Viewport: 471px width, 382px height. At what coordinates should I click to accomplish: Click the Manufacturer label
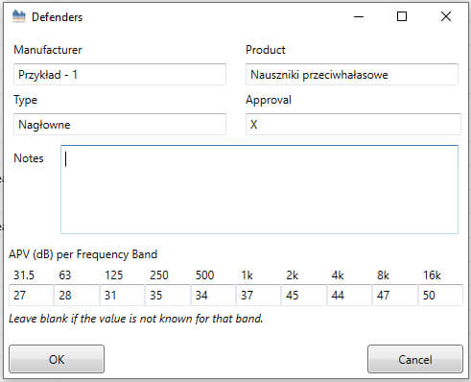(x=48, y=50)
